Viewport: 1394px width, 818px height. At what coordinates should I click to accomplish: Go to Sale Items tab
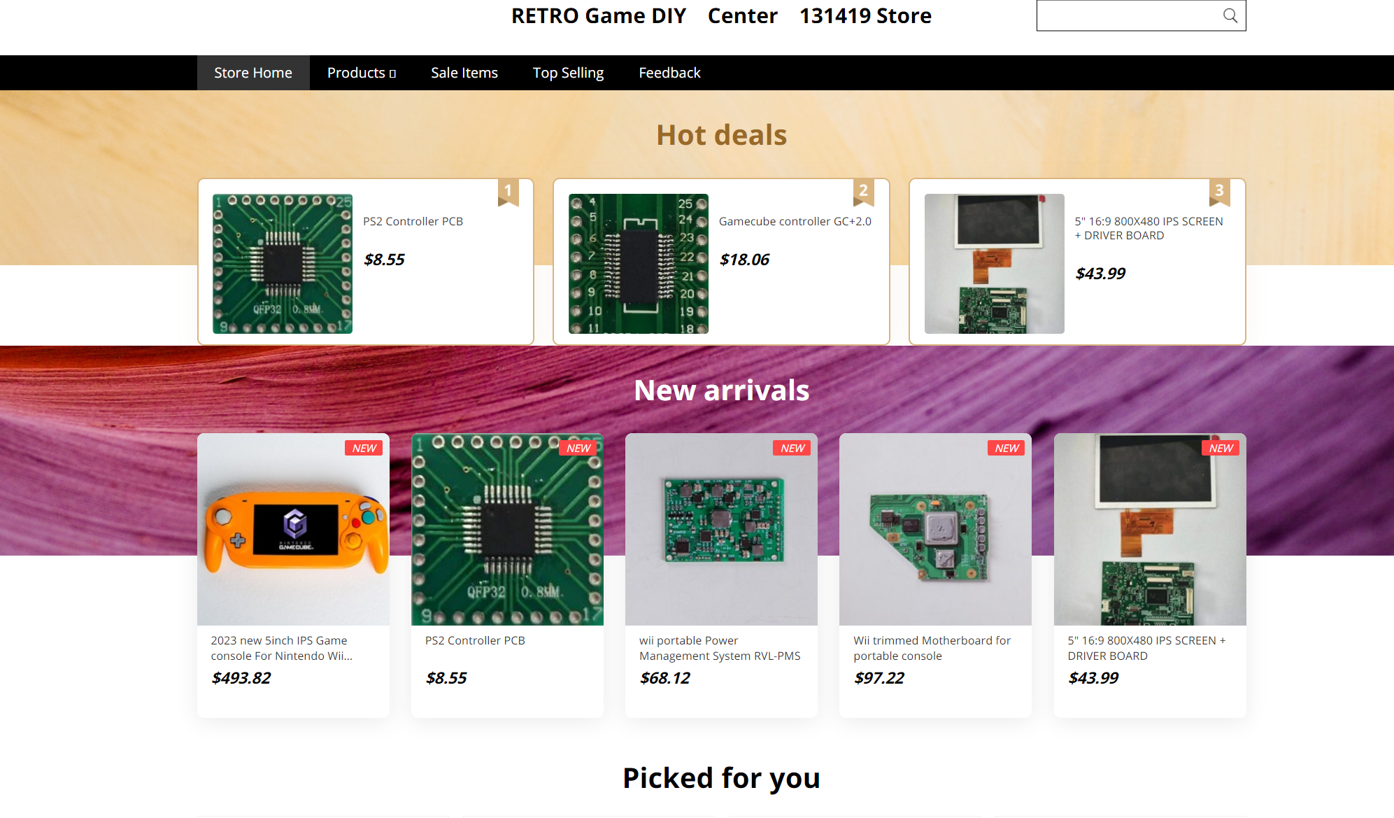(464, 73)
